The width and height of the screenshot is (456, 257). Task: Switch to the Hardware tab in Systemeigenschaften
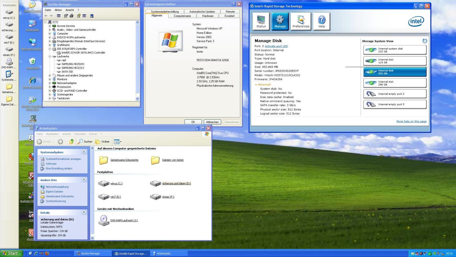[x=208, y=16]
